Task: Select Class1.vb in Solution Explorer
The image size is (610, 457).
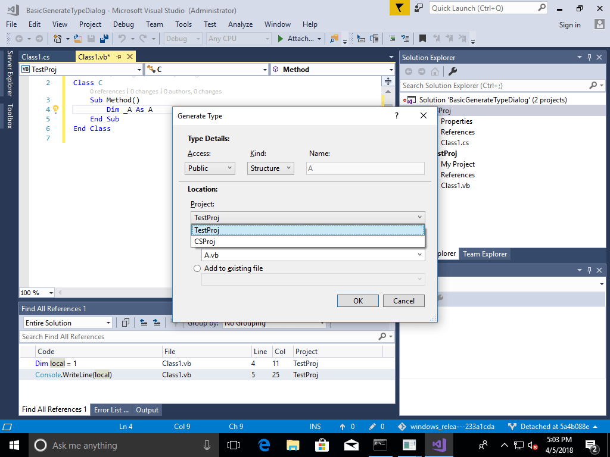Action: point(455,186)
